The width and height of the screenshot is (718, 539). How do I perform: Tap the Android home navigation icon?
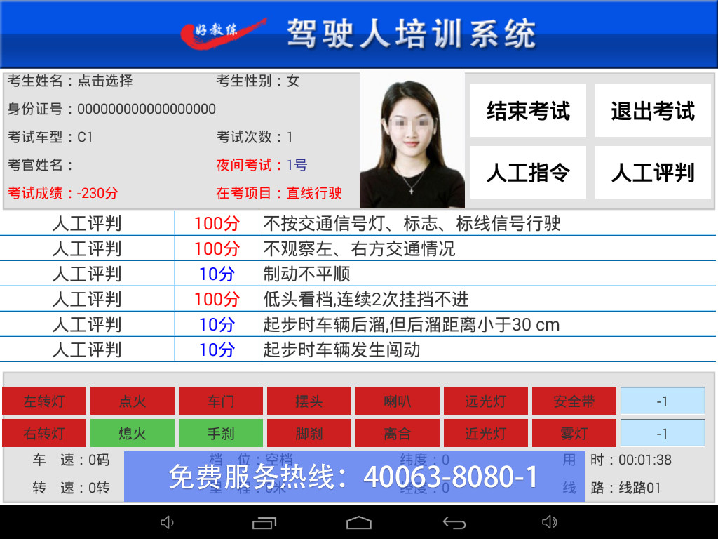pyautogui.click(x=358, y=523)
